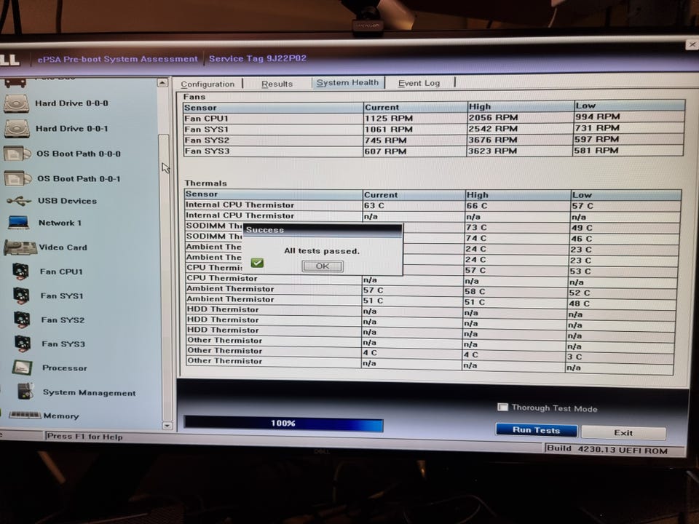This screenshot has height=524, width=699.
Task: Click the Thermals table Sensor column header
Action: click(x=273, y=194)
